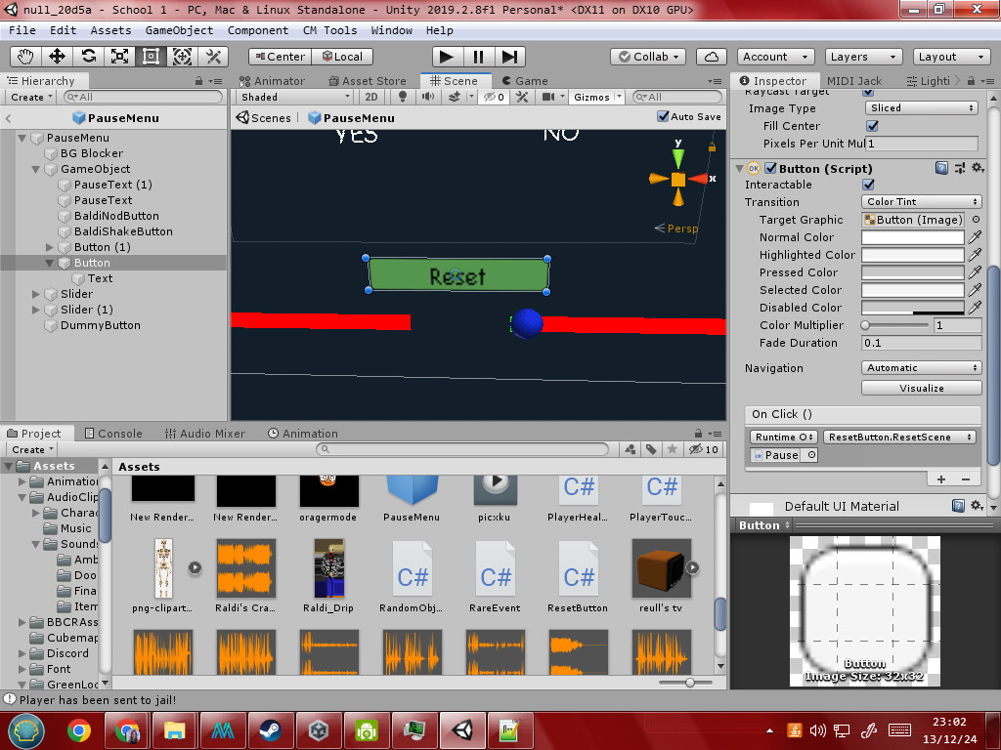
Task: Toggle 2D scene view mode
Action: click(370, 97)
